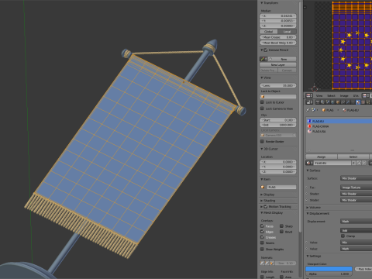Open the Render properties tab icon

click(318, 102)
